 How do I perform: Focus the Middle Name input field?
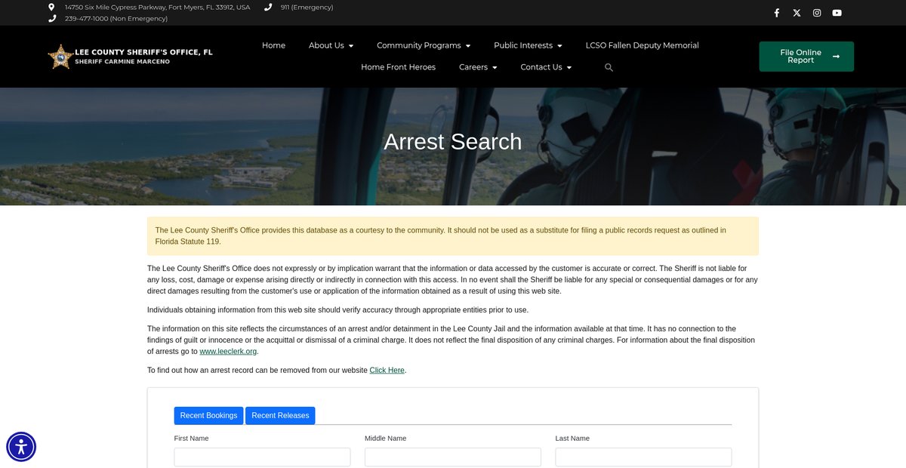[x=453, y=457]
